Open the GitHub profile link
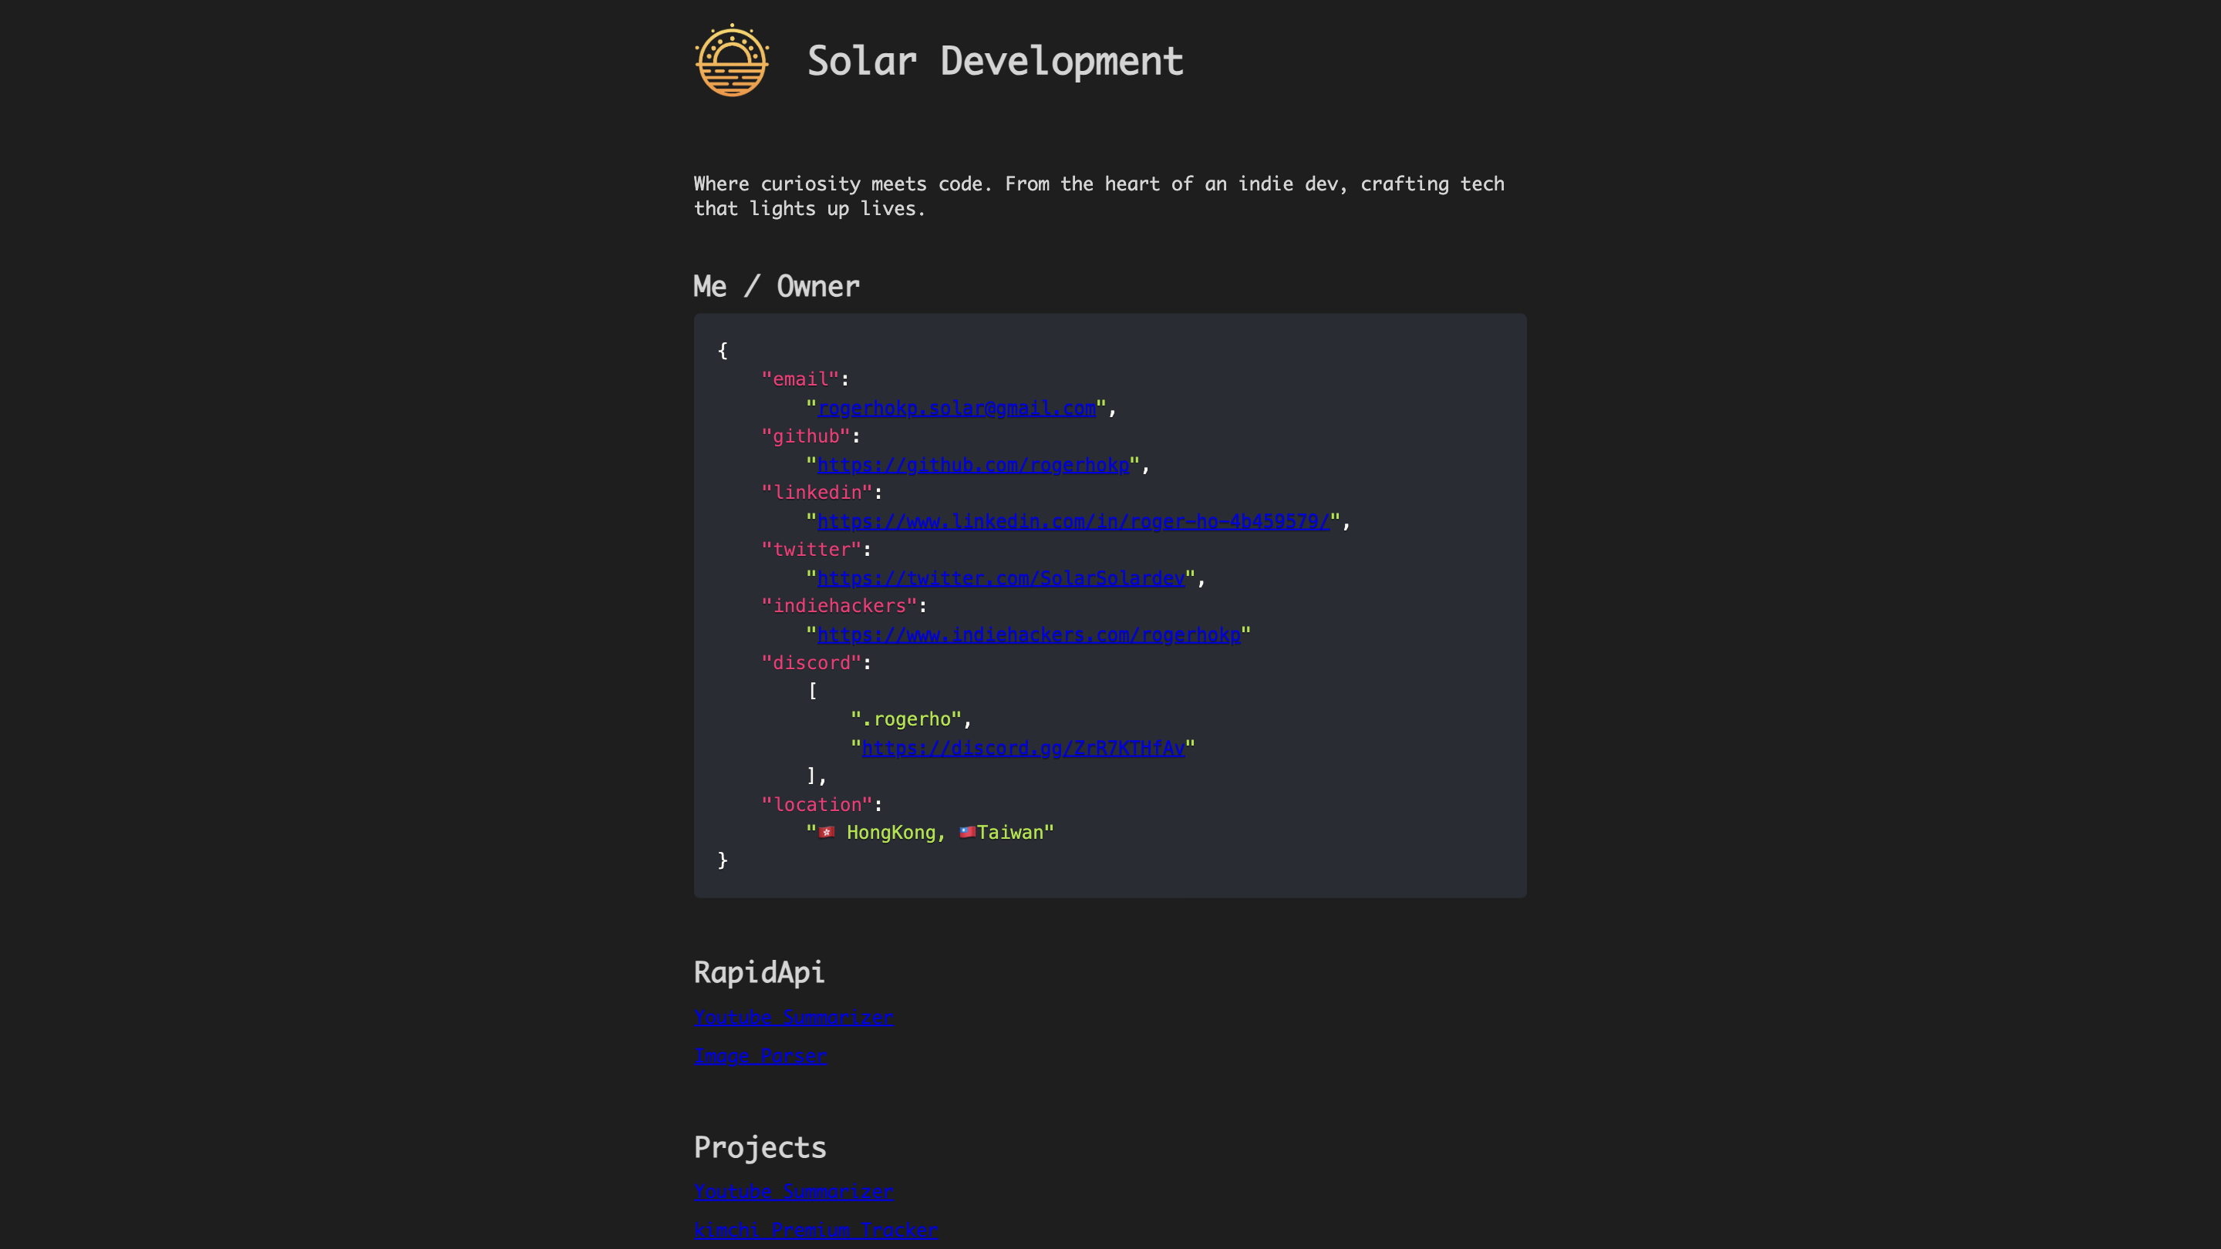The width and height of the screenshot is (2221, 1249). [972, 463]
